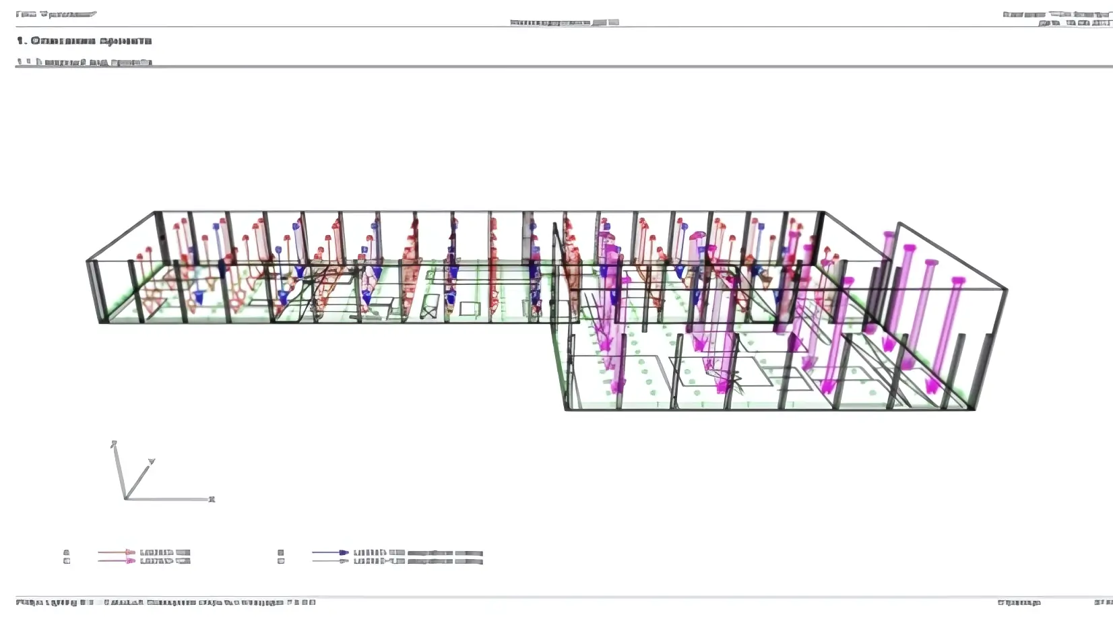The image size is (1113, 617).
Task: Click the dark blue arrow legend symbol
Action: [x=330, y=552]
